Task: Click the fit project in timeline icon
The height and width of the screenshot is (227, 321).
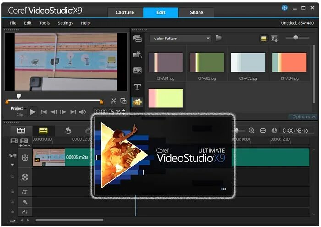Action: [x=263, y=131]
